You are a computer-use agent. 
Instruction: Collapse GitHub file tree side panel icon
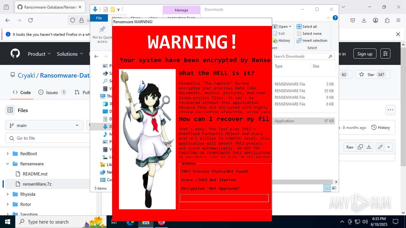point(10,110)
